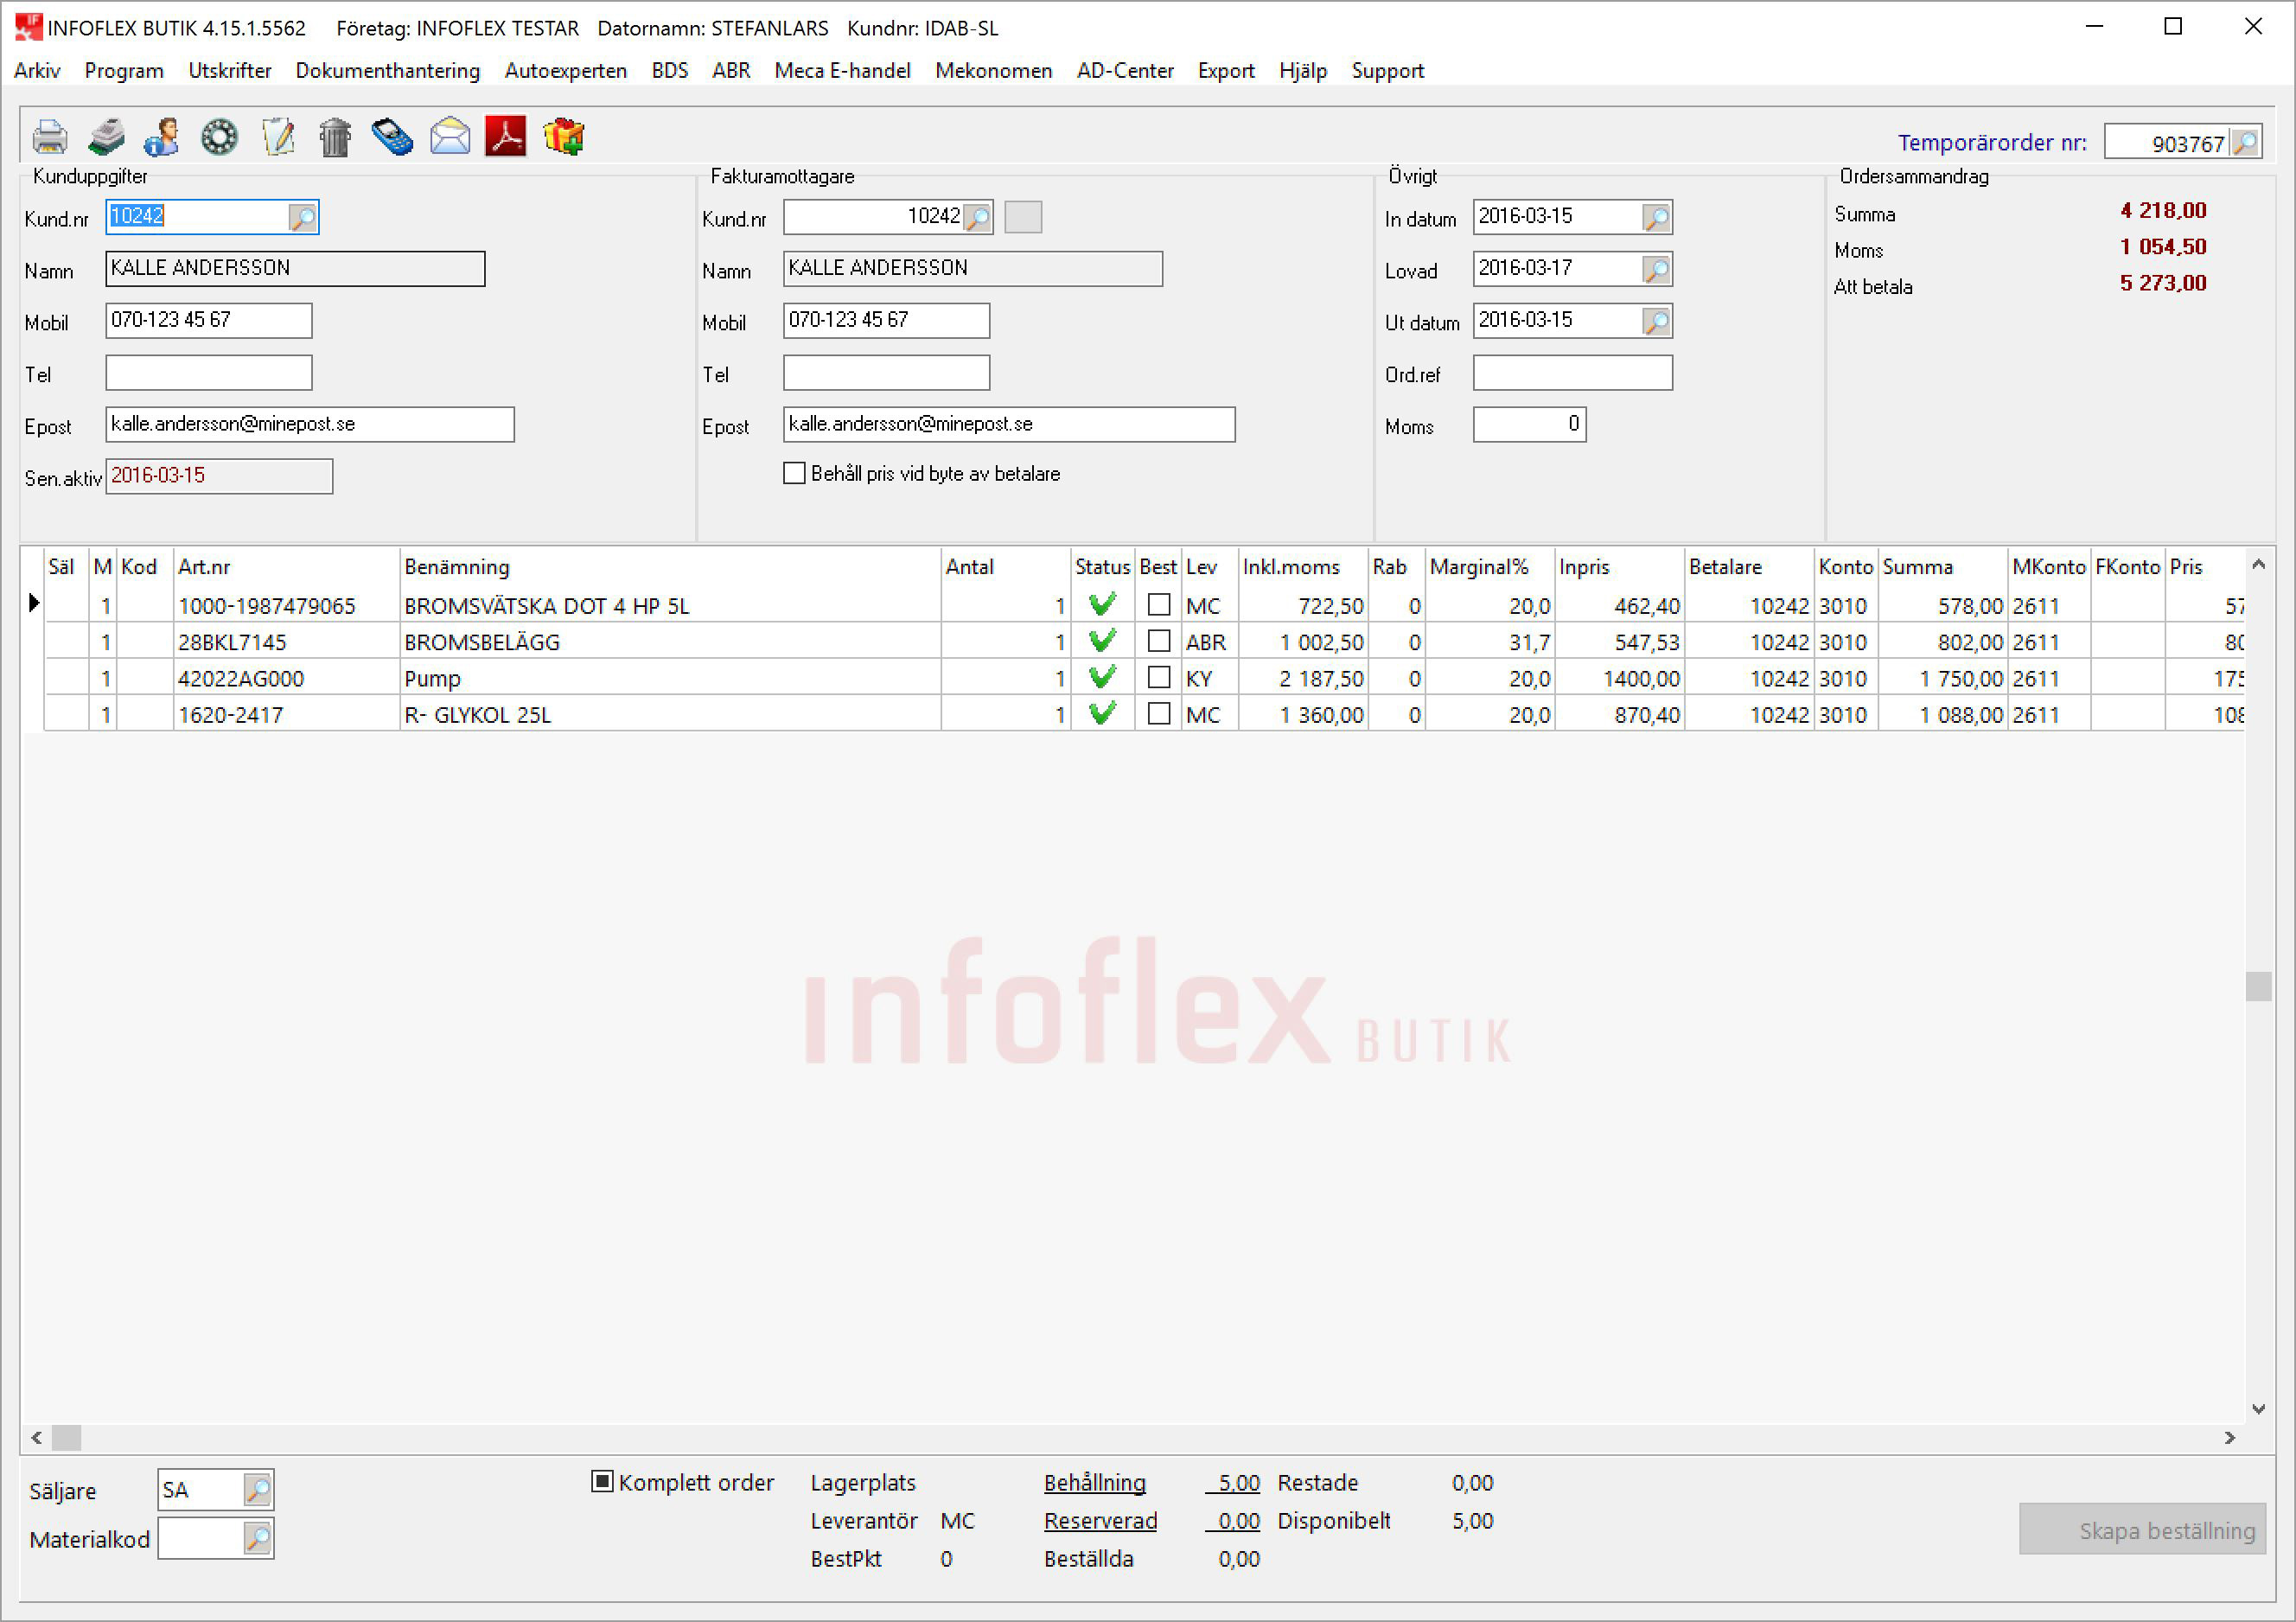Viewport: 2296px width, 1622px height.
Task: Open the Autoexperten menu
Action: point(566,70)
